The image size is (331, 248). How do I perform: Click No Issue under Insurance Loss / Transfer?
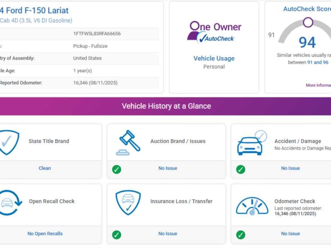(167, 233)
